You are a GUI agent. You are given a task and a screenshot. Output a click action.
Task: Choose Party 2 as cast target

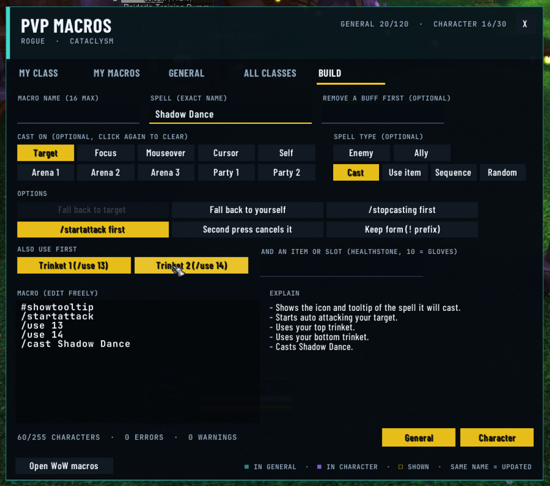click(286, 173)
